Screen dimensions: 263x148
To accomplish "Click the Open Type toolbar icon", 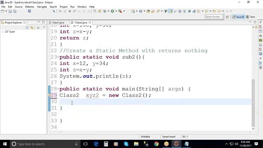I will pyautogui.click(x=148, y=11).
